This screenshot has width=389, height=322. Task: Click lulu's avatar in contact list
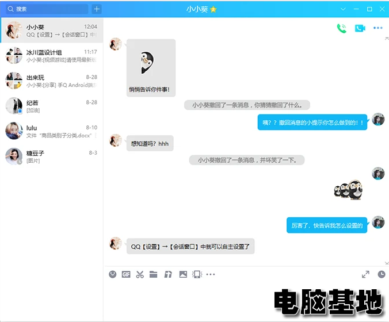[x=14, y=131]
